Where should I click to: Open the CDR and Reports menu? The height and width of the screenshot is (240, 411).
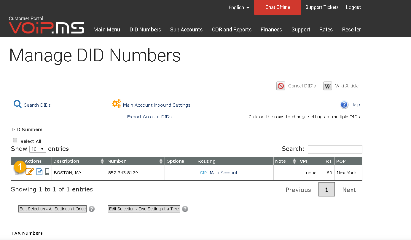pyautogui.click(x=232, y=30)
